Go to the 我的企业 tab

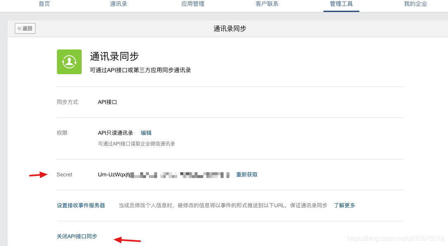[x=415, y=4]
